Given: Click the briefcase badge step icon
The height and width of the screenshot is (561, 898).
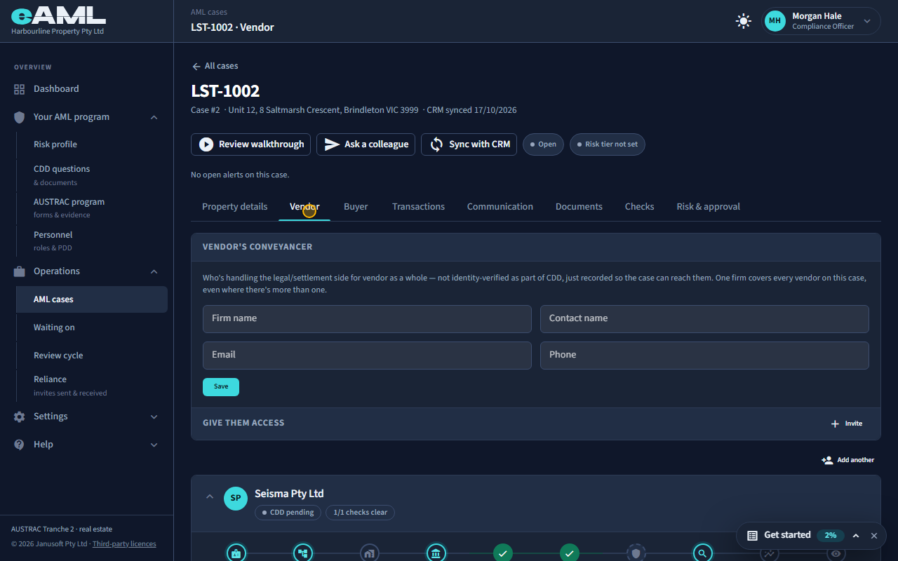Looking at the screenshot, I should tap(236, 553).
